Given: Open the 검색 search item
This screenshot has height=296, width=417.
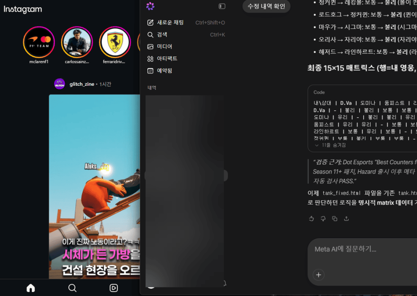Looking at the screenshot, I should click(x=186, y=35).
